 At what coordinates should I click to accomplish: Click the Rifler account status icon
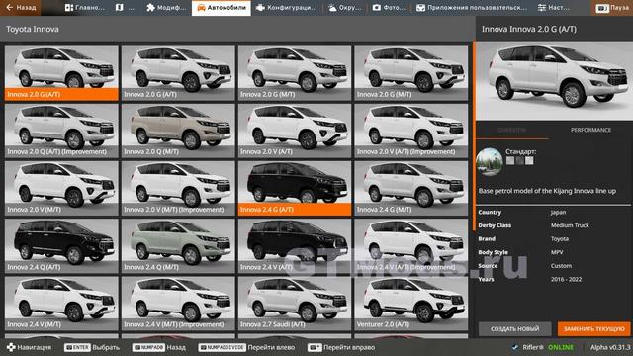[514, 347]
